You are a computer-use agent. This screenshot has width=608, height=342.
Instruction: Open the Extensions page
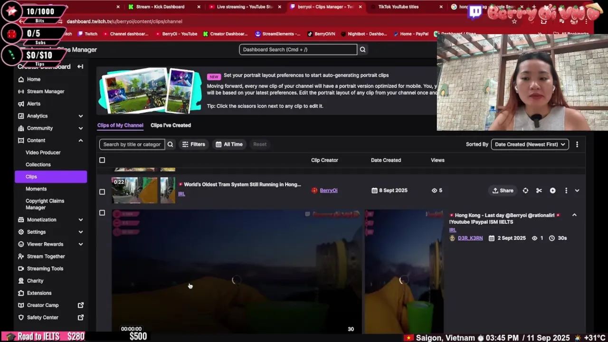[39, 293]
